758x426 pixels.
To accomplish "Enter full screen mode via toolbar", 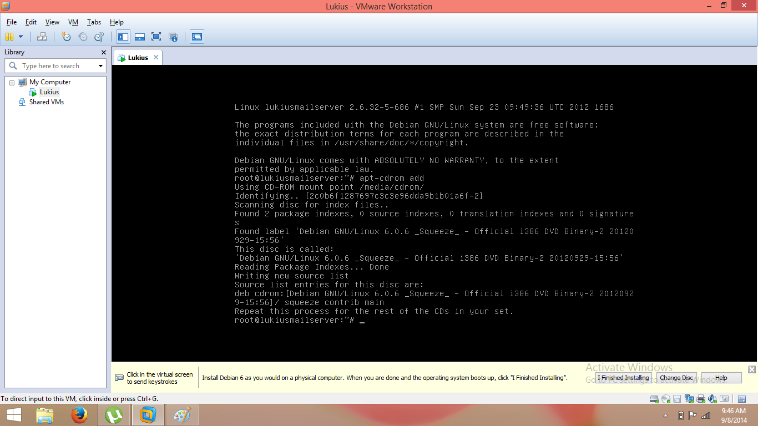I will click(156, 37).
